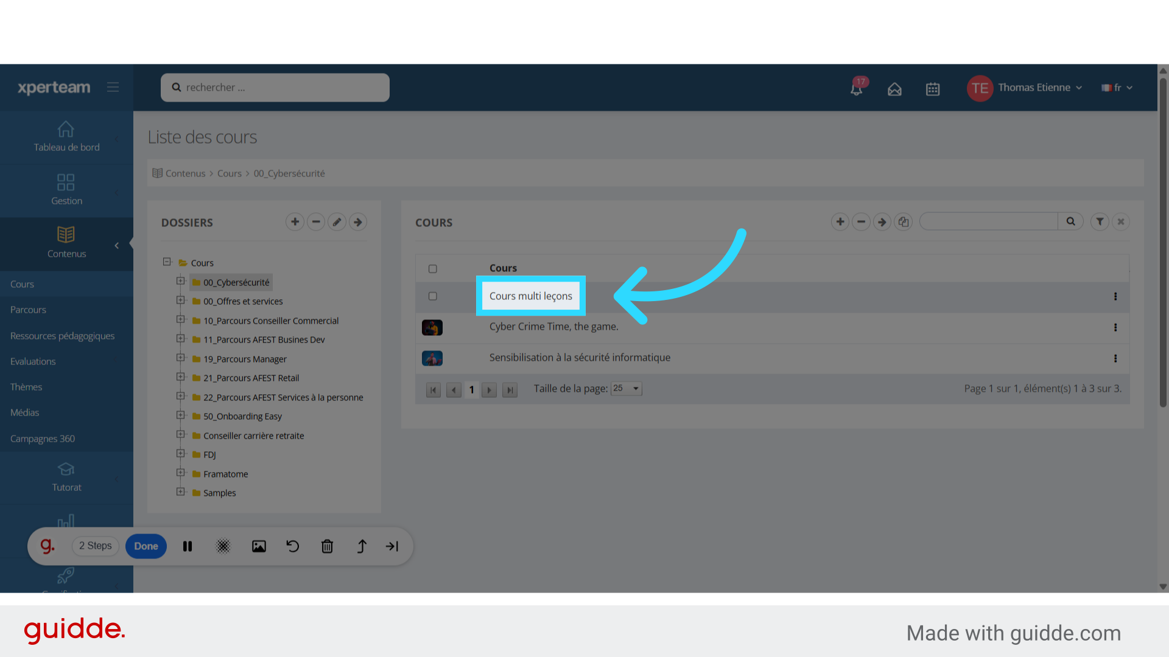Click the trash icon in guidde toolbar
Viewport: 1169px width, 657px height.
pos(327,546)
